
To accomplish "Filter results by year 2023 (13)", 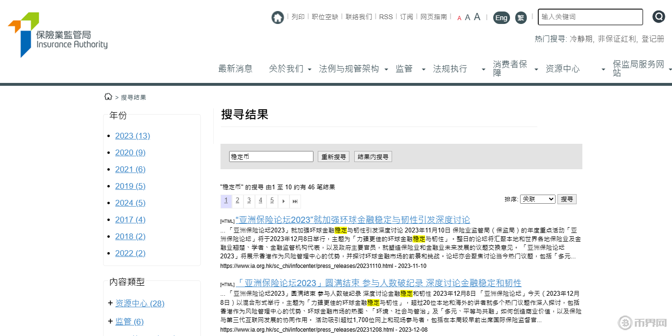I will tap(132, 136).
